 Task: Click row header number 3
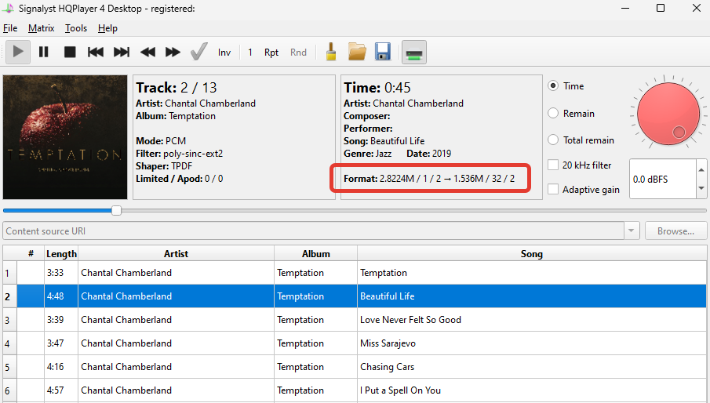[9, 320]
